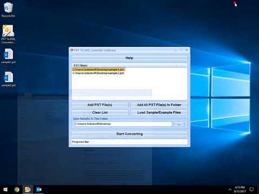Viewport: 259px width, 194px height.
Task: Select the sample1.pst row in the list
Action: point(98,70)
